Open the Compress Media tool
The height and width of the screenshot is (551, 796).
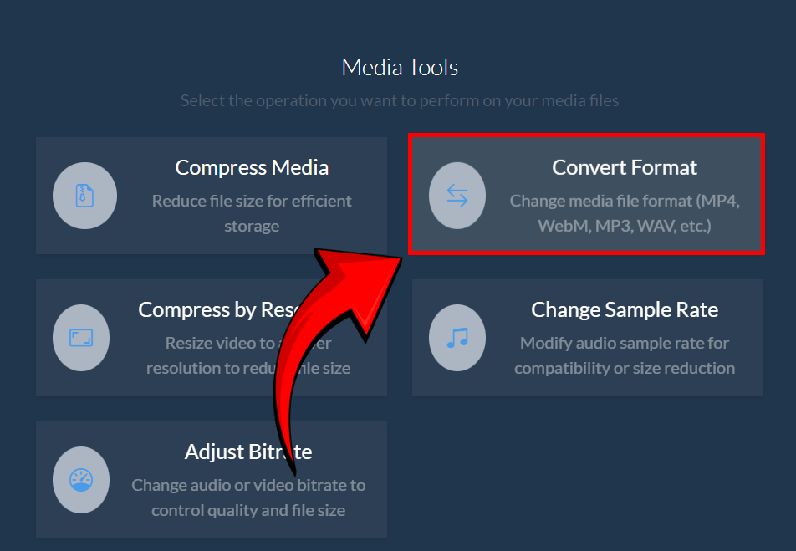(211, 195)
